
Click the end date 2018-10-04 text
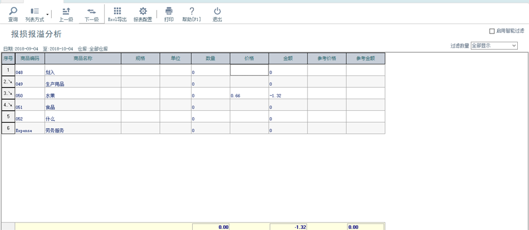[61, 49]
